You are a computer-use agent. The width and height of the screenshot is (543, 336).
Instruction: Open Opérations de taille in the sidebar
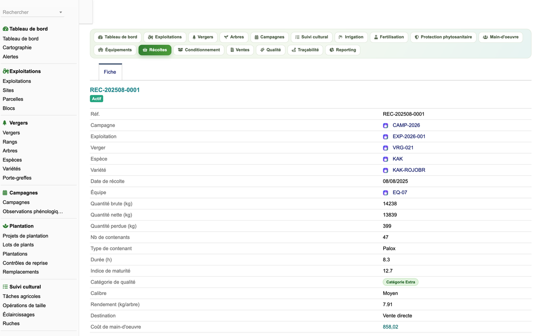(24, 306)
